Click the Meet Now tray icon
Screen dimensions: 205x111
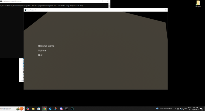[x=178, y=109]
